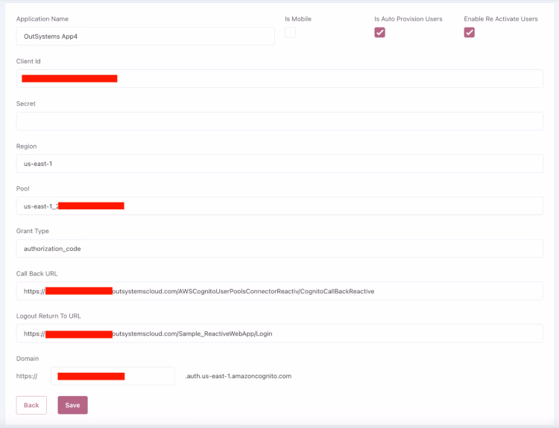
Task: Save the application settings
Action: [x=73, y=405]
